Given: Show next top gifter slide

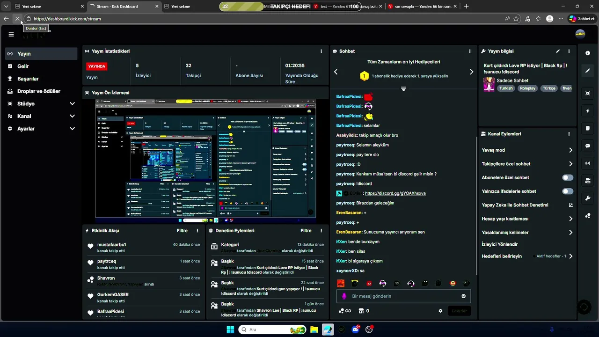Looking at the screenshot, I should (471, 72).
